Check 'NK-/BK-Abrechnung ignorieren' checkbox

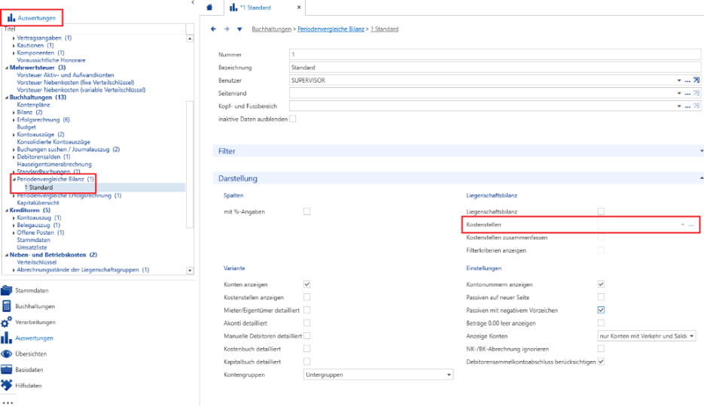click(601, 349)
